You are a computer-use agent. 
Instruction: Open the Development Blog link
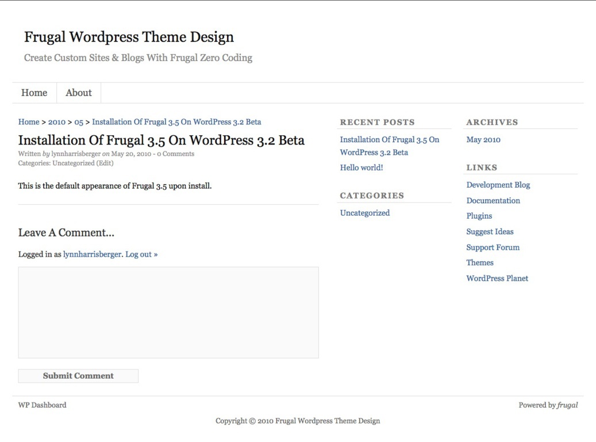click(498, 185)
